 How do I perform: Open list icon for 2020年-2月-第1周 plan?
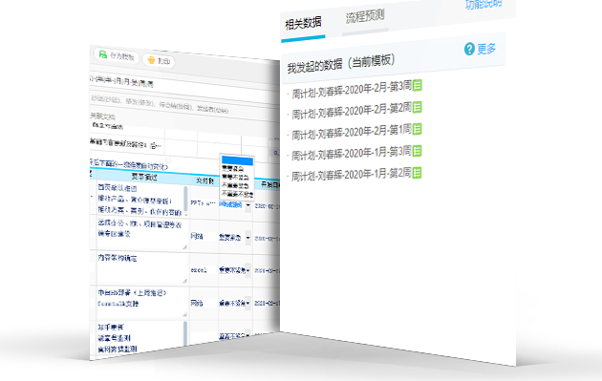[x=418, y=129]
